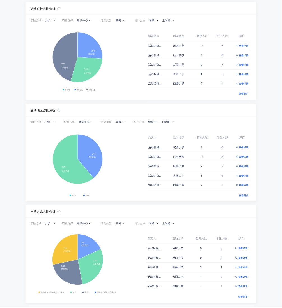Toggle the 步行 legend item in travel chart
The image size is (282, 308).
(x=73, y=292)
